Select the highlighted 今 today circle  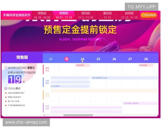point(67,59)
